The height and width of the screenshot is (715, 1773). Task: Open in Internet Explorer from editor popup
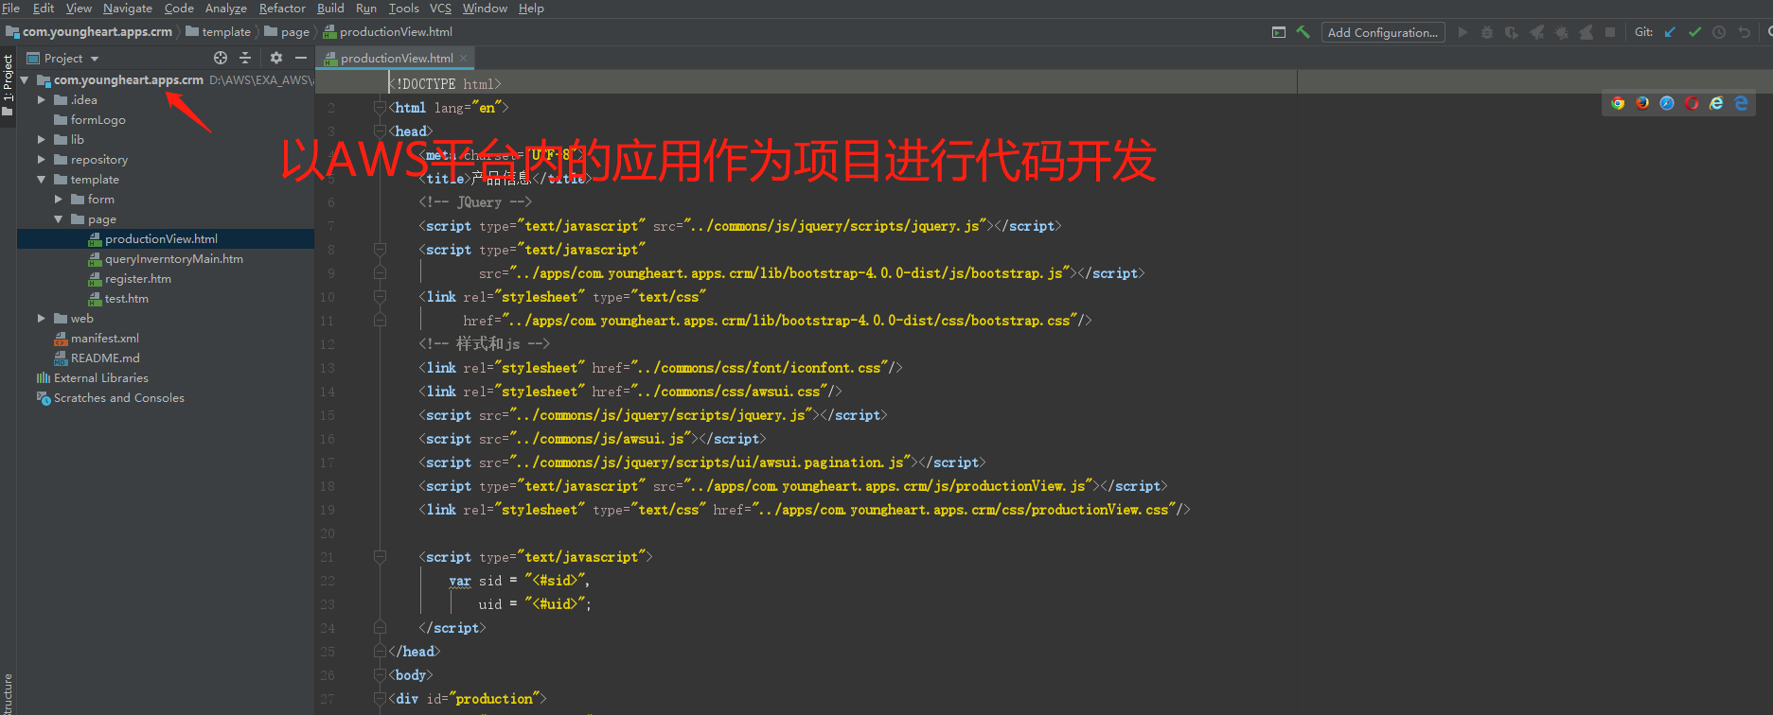(1716, 103)
